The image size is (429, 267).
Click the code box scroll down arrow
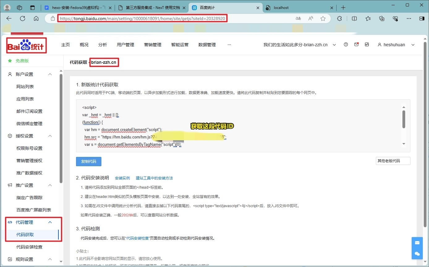click(404, 144)
